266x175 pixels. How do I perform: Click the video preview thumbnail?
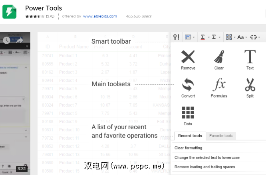click(15, 103)
